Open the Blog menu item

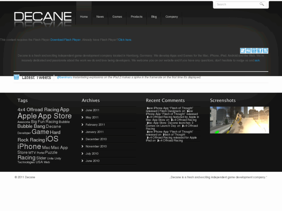click(x=154, y=17)
